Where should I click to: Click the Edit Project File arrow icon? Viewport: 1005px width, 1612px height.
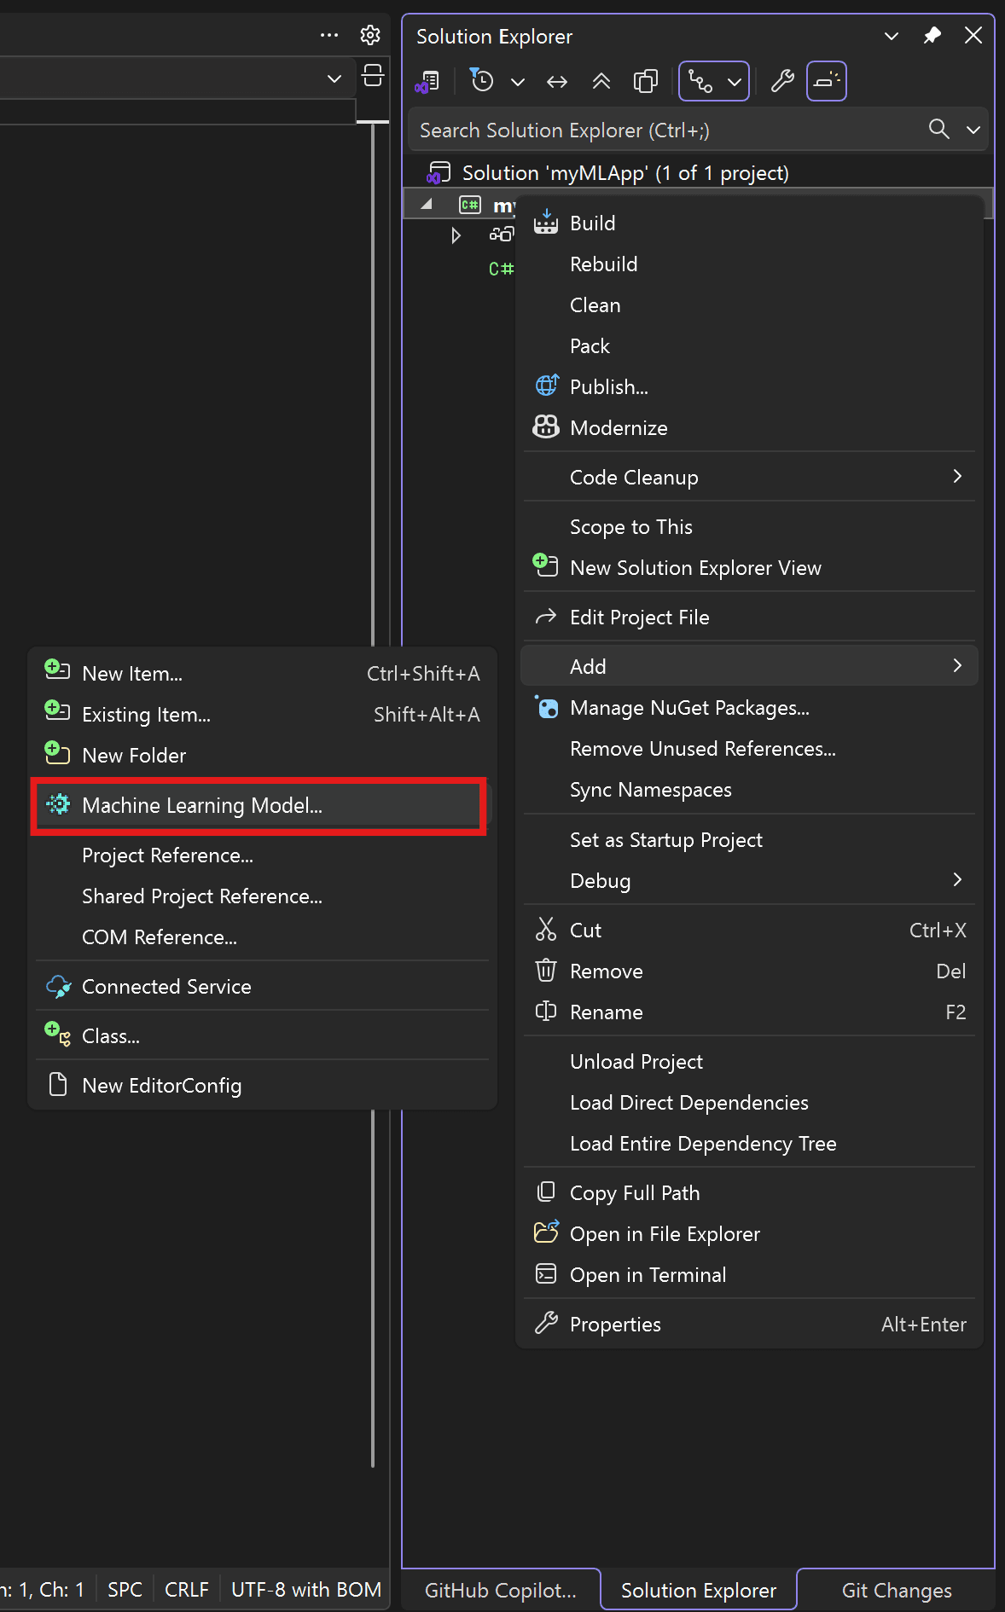pyautogui.click(x=546, y=617)
